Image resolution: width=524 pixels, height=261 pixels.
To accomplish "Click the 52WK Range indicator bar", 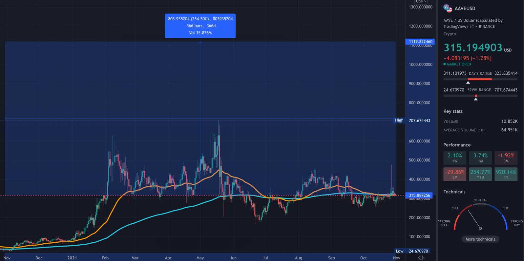I will pyautogui.click(x=480, y=96).
